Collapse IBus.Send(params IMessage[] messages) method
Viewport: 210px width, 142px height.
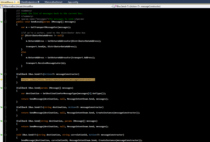click(5, 88)
